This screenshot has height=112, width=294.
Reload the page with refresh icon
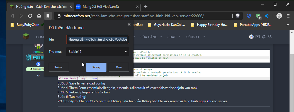pos(30,16)
